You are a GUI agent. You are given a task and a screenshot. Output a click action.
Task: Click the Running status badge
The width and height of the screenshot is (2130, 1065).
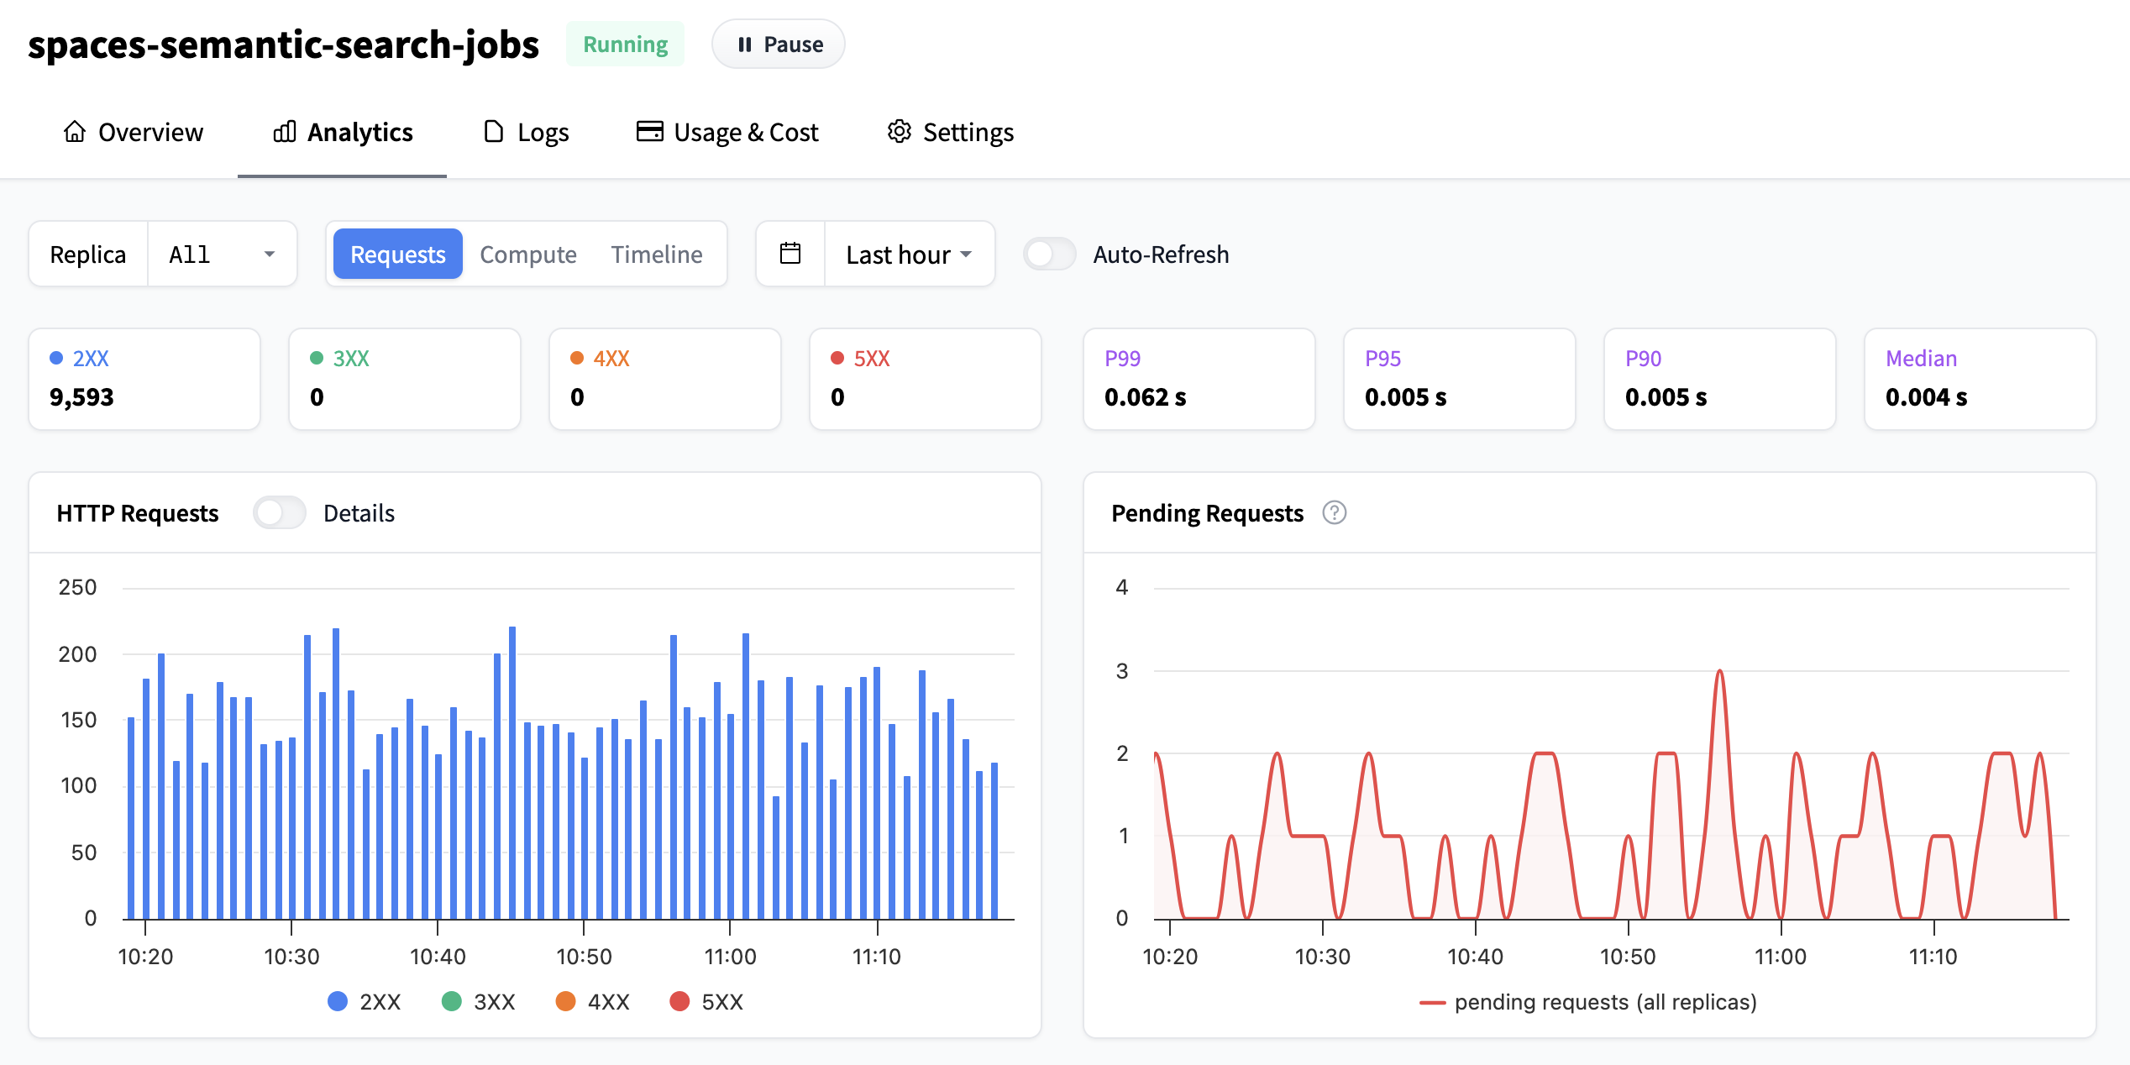625,45
